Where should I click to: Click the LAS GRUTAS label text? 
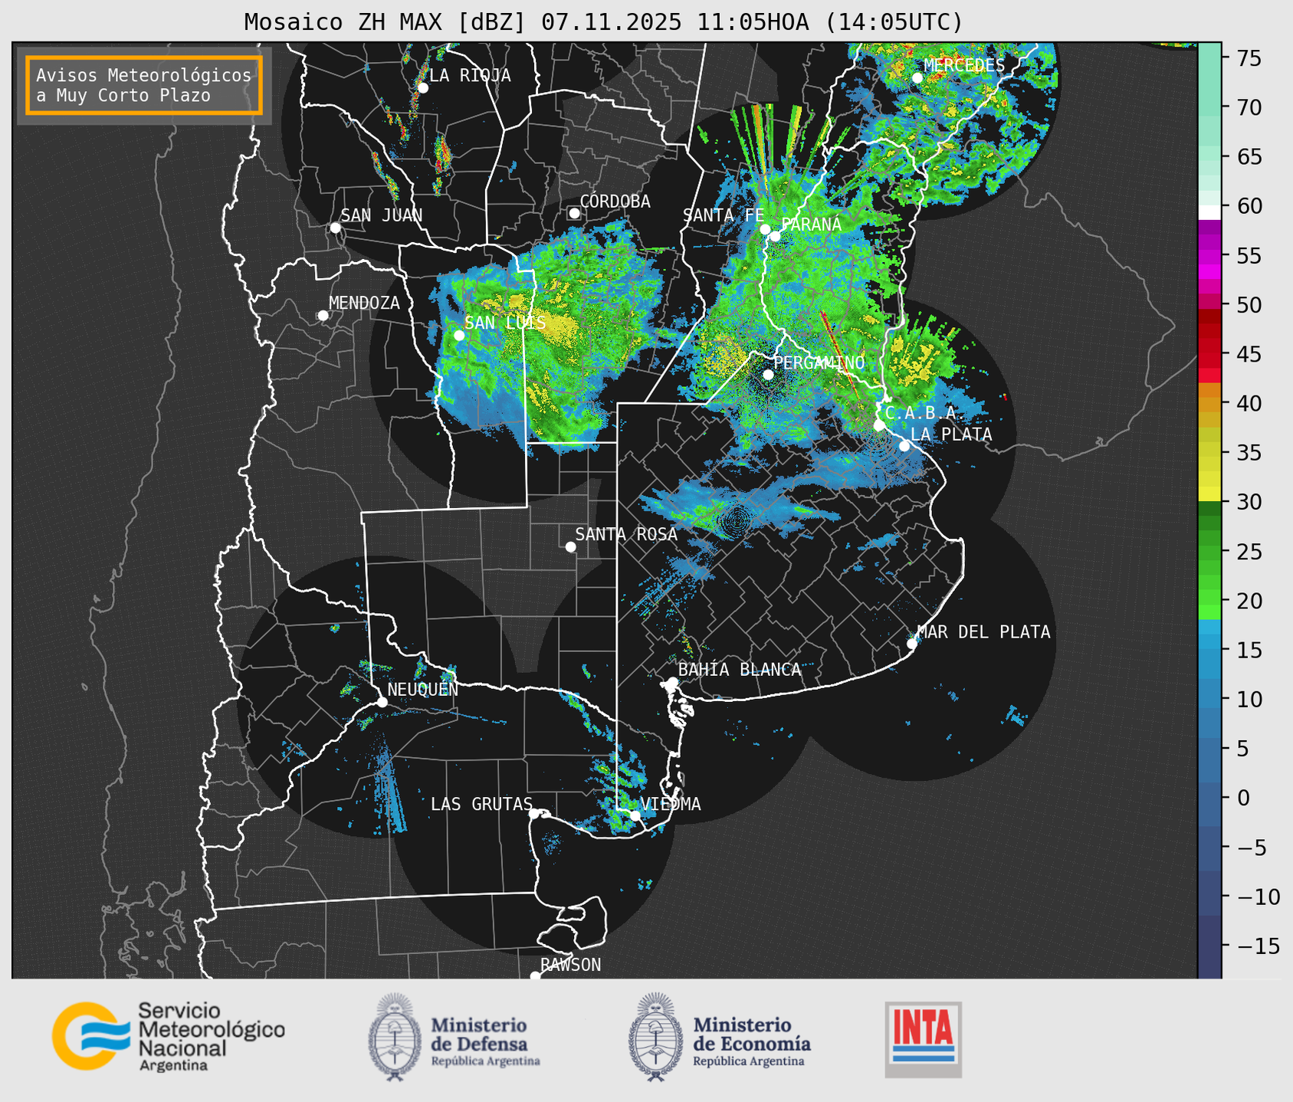coord(481,804)
